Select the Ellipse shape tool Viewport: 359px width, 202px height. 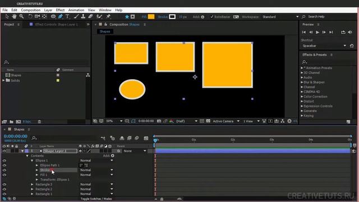[53, 16]
